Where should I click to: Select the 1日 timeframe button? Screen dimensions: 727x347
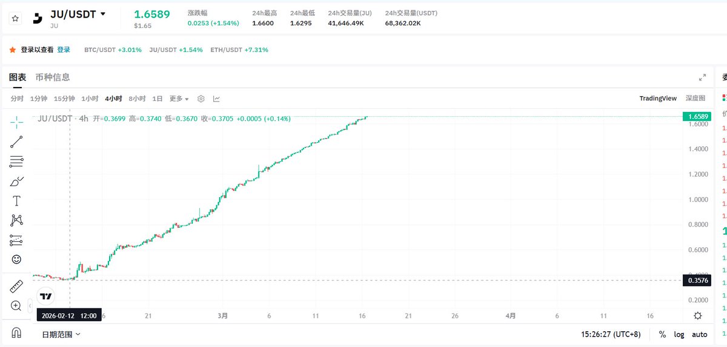click(158, 99)
